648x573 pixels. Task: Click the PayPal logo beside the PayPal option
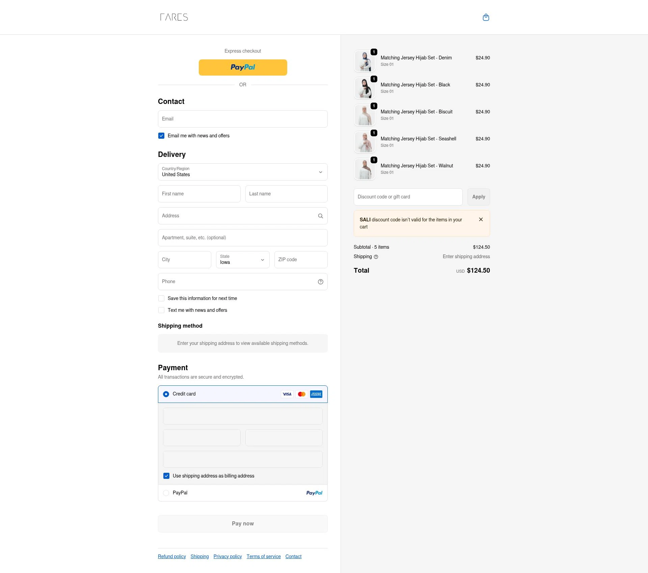point(314,493)
